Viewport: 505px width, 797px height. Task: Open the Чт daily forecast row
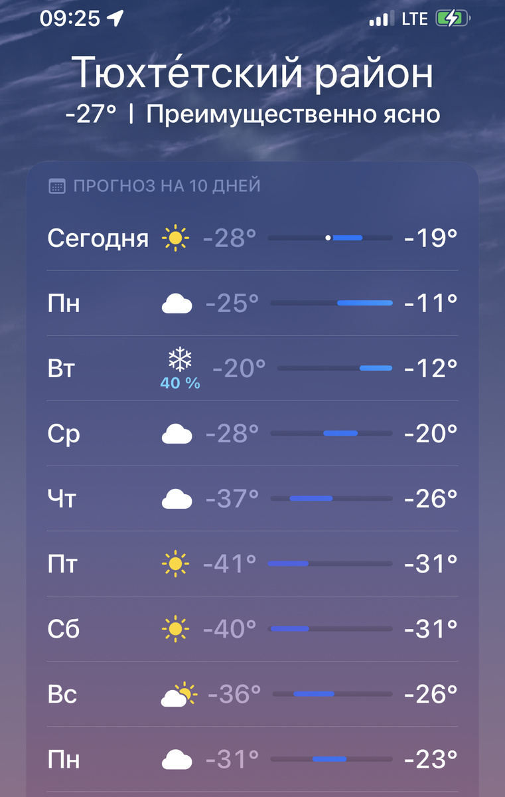(x=252, y=498)
